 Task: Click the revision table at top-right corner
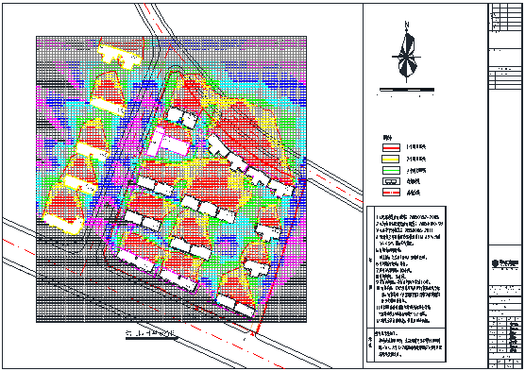505,17
